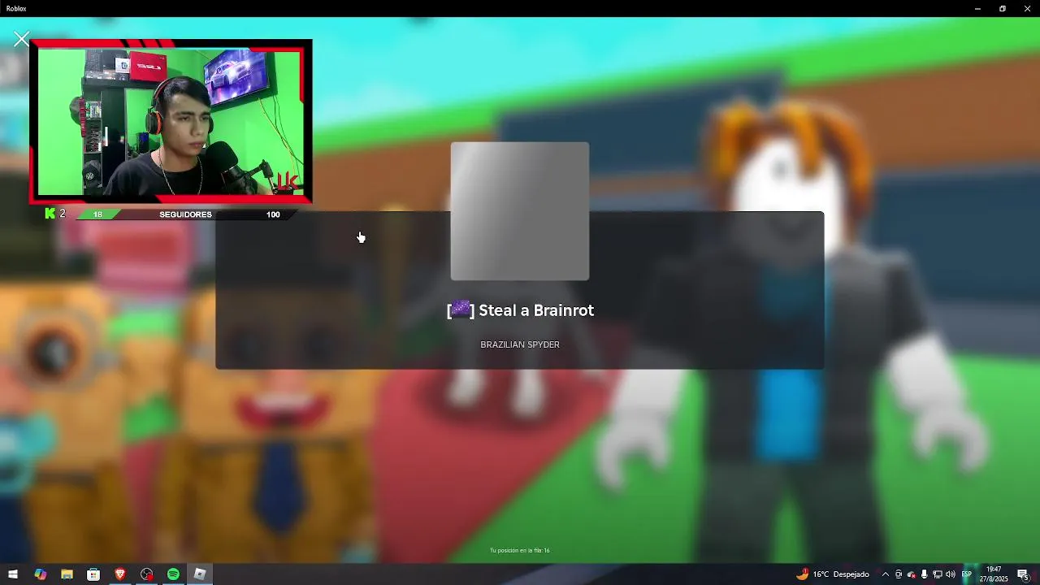Open the notification center icon
Image resolution: width=1040 pixels, height=585 pixels.
1023,574
